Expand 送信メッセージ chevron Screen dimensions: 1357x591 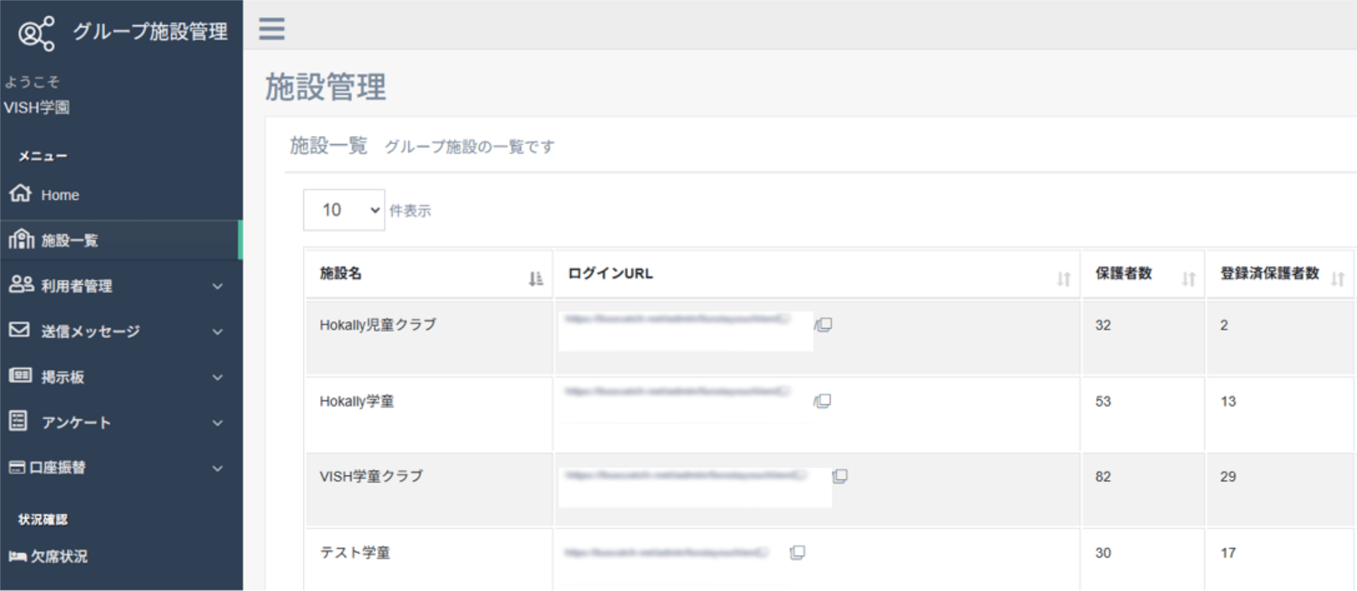(x=218, y=332)
